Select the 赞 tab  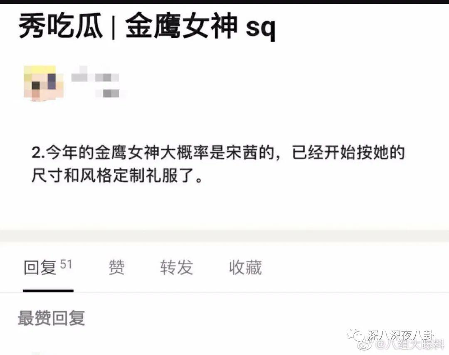(x=116, y=267)
